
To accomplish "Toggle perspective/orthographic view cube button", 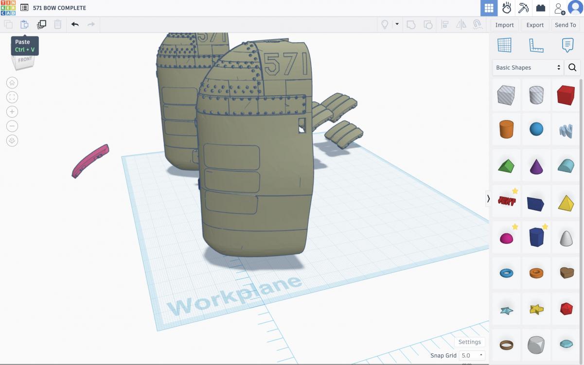I will click(x=12, y=140).
